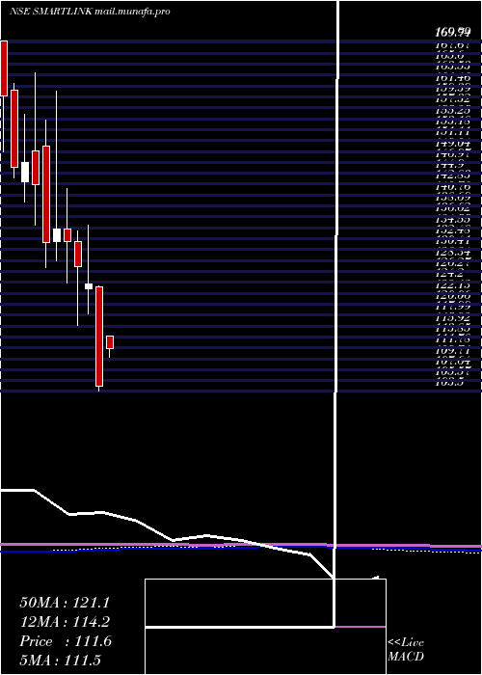This screenshot has width=482, height=675.
Task: Select the 12MA : 114.2 readout
Action: point(65,622)
